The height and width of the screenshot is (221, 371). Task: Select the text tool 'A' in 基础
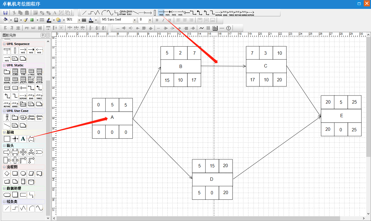coord(23,139)
